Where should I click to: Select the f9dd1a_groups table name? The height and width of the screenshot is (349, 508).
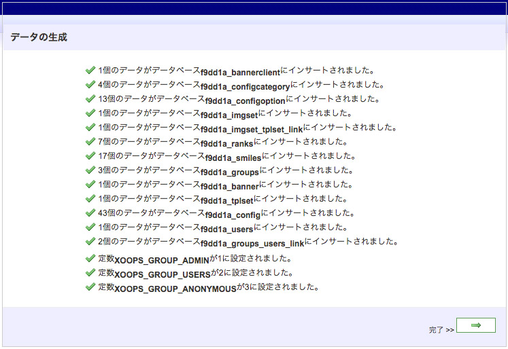(x=230, y=172)
